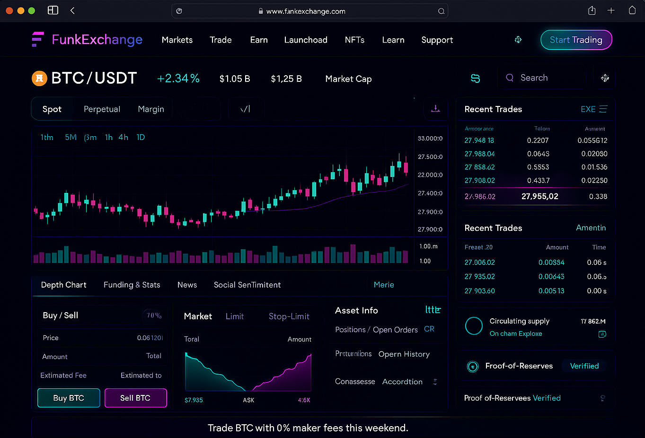645x438 pixels.
Task: Click the download icon above the chart
Action: tap(435, 109)
